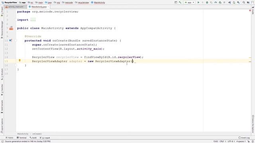Click the status message Source generation ended
The width and height of the screenshot is (255, 143).
27,141
